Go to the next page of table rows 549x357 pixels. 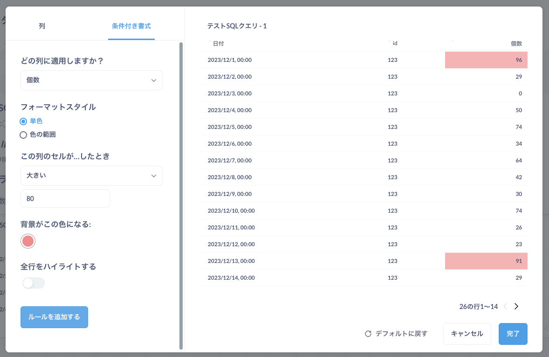(516, 306)
